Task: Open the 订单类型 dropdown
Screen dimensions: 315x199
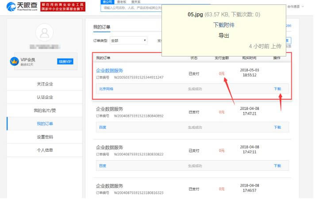Action: tap(128, 41)
